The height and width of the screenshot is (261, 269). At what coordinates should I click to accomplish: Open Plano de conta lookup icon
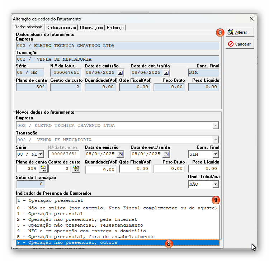pos(43,169)
